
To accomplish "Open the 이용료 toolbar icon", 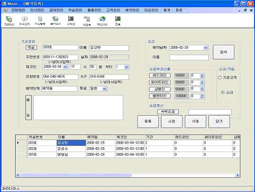I will coord(86,21).
